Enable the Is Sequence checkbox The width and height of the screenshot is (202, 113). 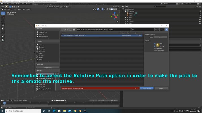pyautogui.click(x=155, y=48)
